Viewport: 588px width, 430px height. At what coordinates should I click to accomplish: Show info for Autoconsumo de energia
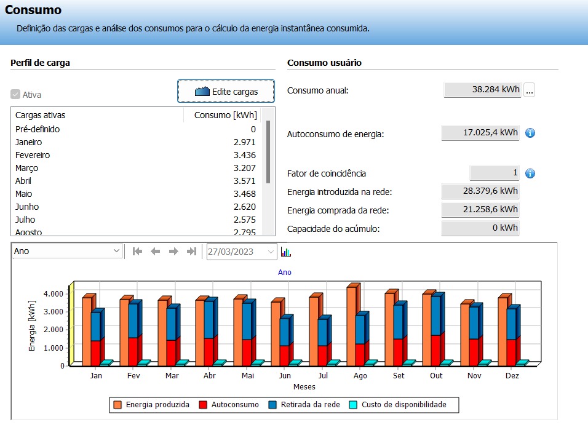530,133
